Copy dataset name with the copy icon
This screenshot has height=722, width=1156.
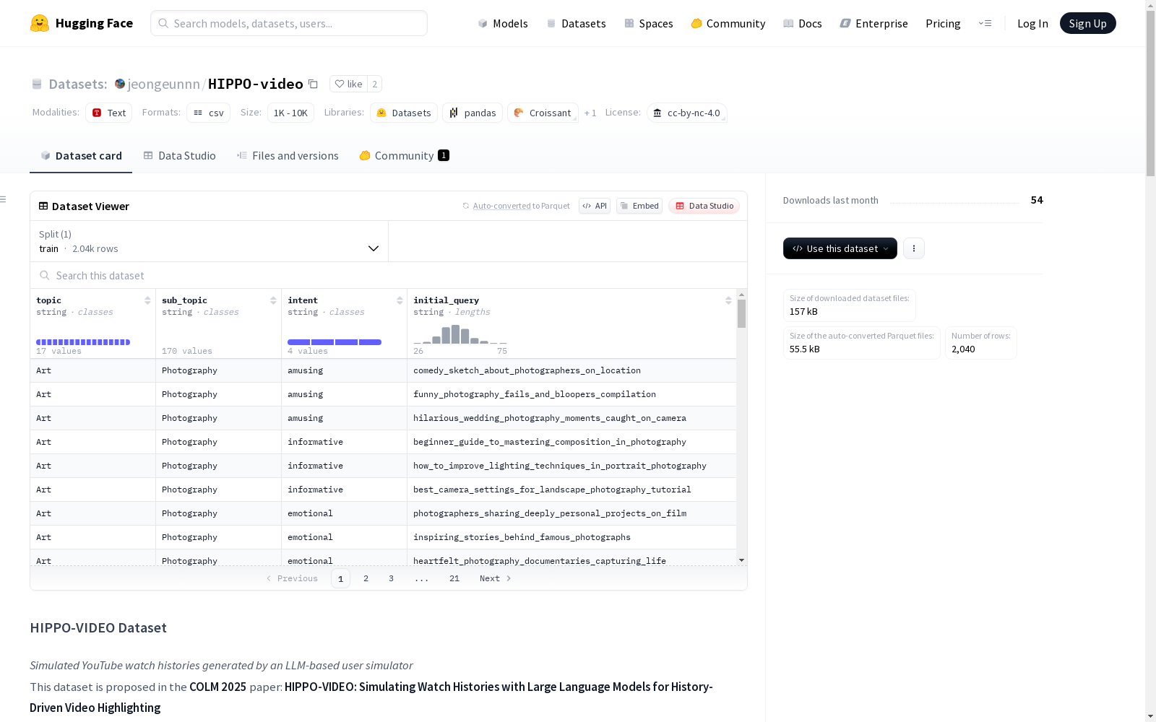[x=313, y=84]
